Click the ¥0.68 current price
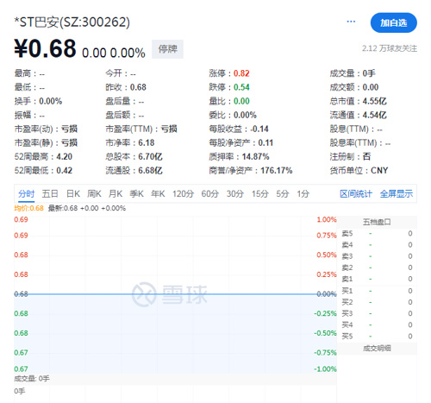This screenshot has width=431, height=403. [x=45, y=48]
